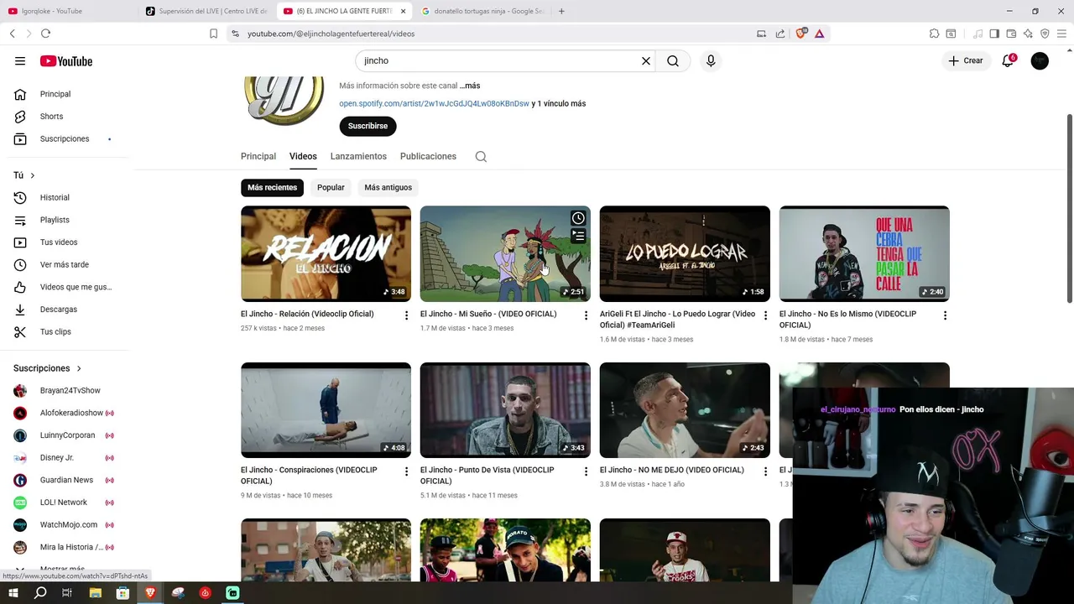Click the magnifier search button

673,61
